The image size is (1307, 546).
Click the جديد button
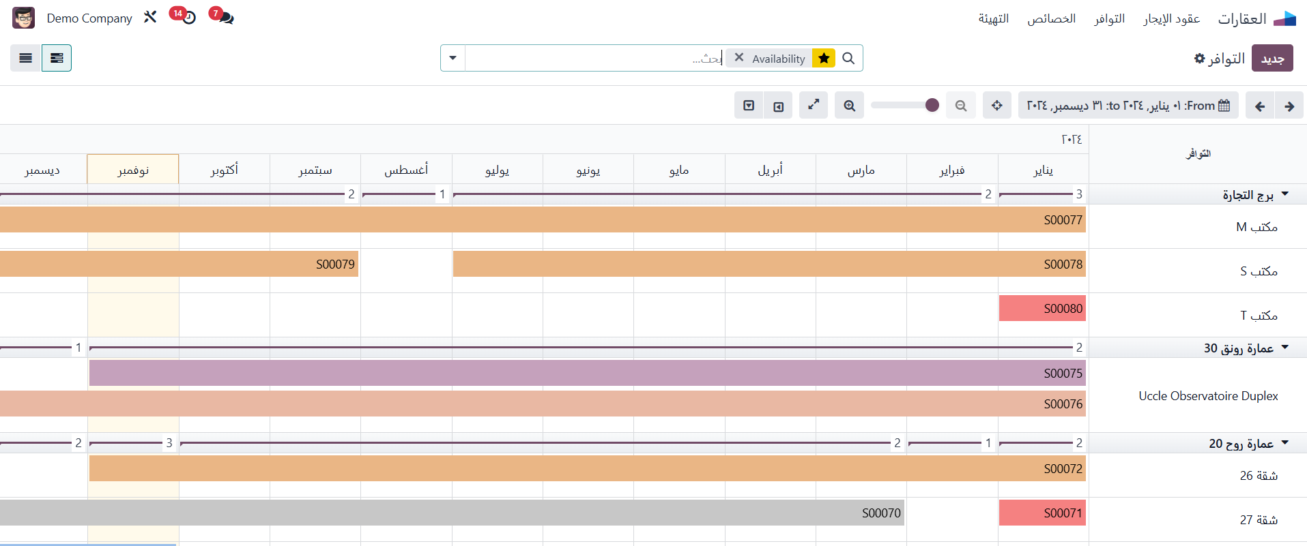pyautogui.click(x=1272, y=59)
